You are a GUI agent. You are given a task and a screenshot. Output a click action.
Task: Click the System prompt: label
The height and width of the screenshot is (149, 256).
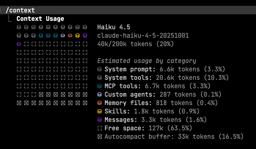[x=130, y=69]
